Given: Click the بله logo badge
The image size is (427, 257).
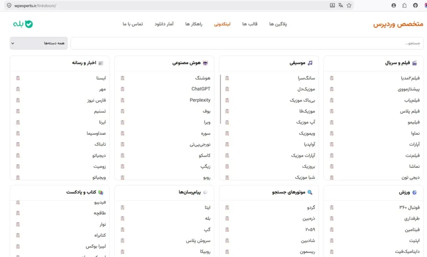Looking at the screenshot, I should [23, 24].
